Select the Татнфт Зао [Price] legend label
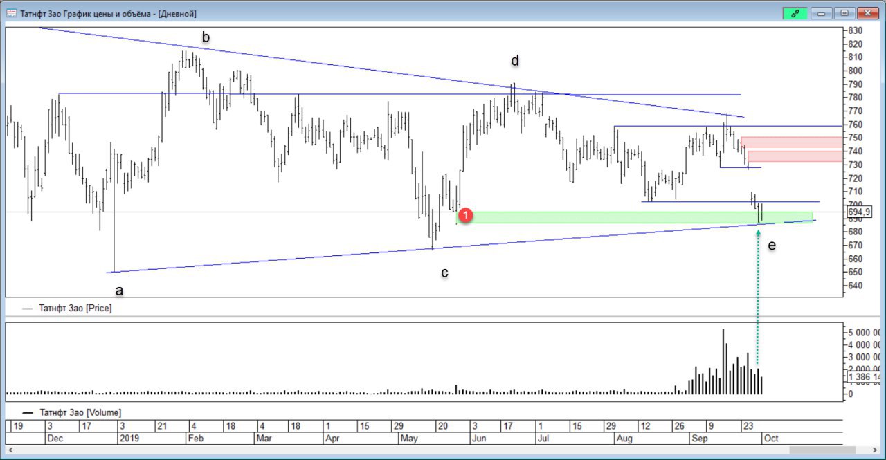The height and width of the screenshot is (460, 886). (75, 309)
